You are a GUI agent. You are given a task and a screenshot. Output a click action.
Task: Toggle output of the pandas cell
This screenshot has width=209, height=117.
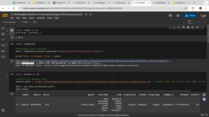(12, 94)
